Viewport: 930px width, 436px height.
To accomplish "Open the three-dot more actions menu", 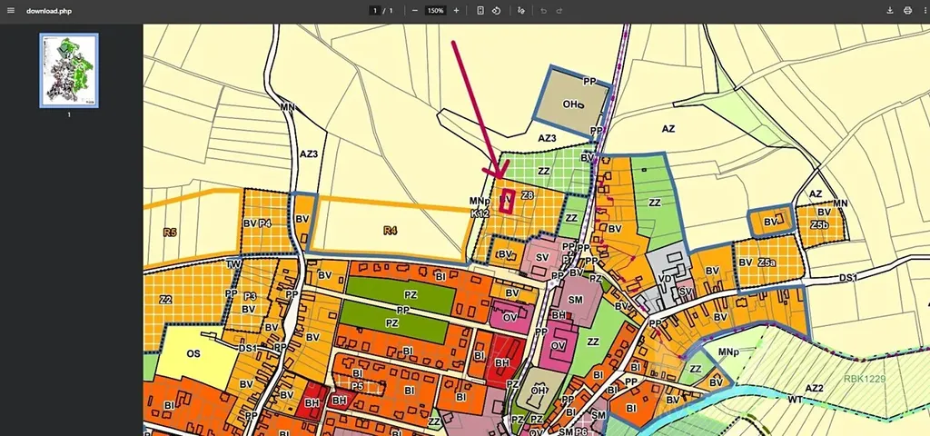I will [924, 11].
